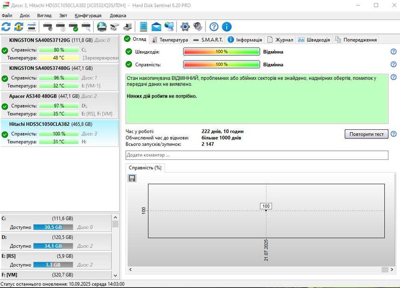Click the blue envelope e-mail icon
The image size is (400, 288).
tap(156, 26)
